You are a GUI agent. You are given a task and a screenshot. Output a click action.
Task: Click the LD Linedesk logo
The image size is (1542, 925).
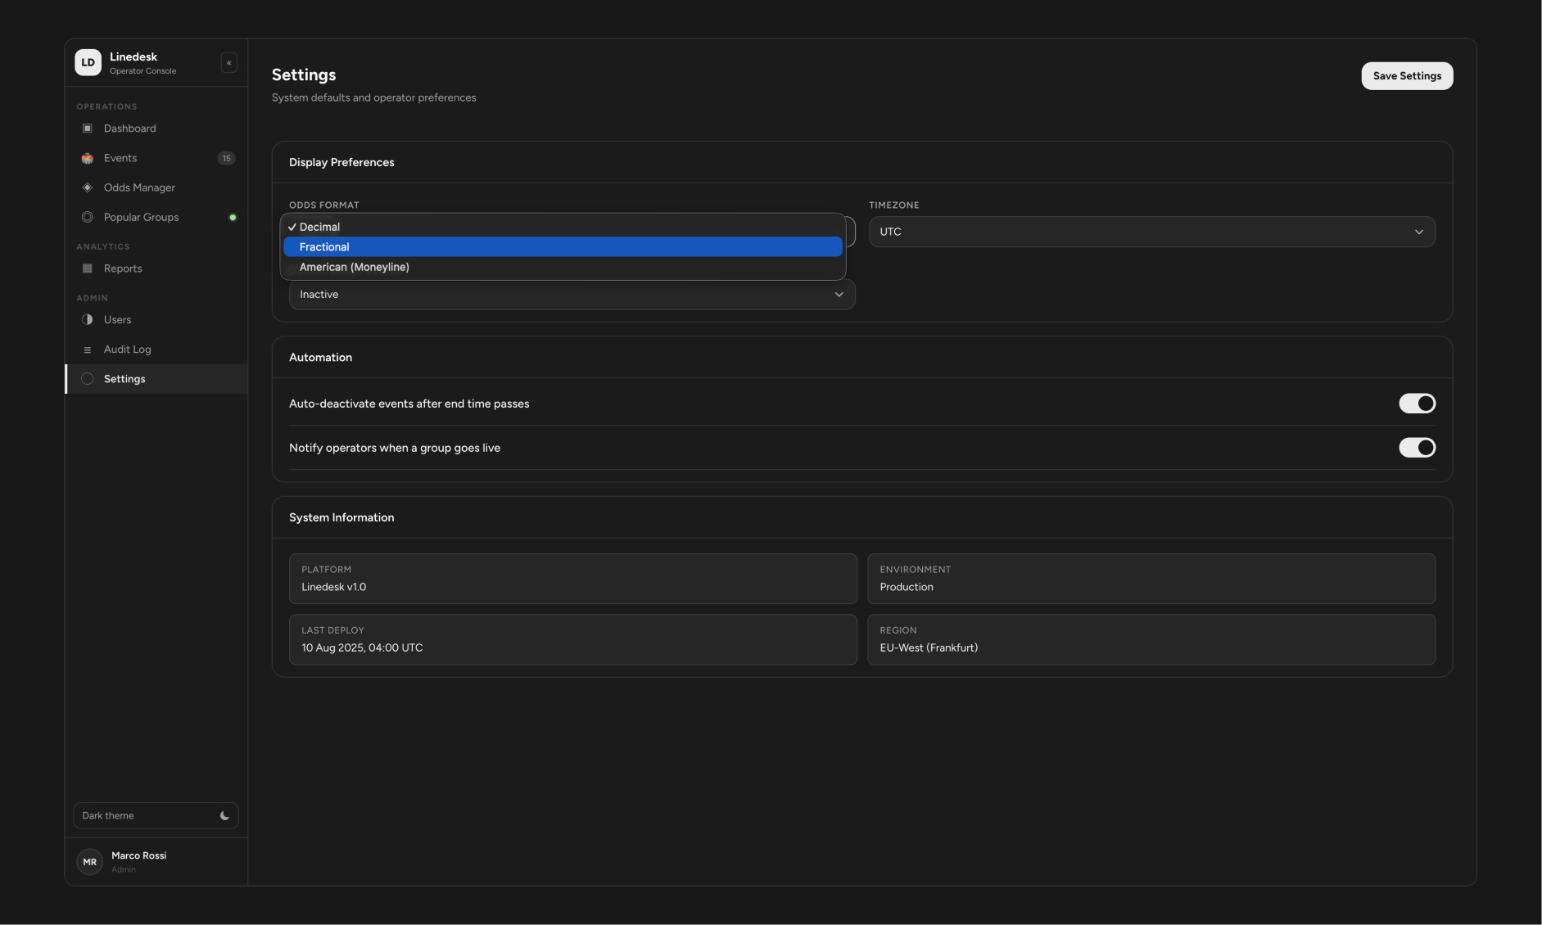[x=88, y=62]
